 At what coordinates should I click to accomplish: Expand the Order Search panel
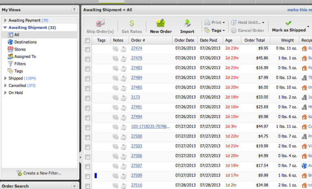(74, 186)
